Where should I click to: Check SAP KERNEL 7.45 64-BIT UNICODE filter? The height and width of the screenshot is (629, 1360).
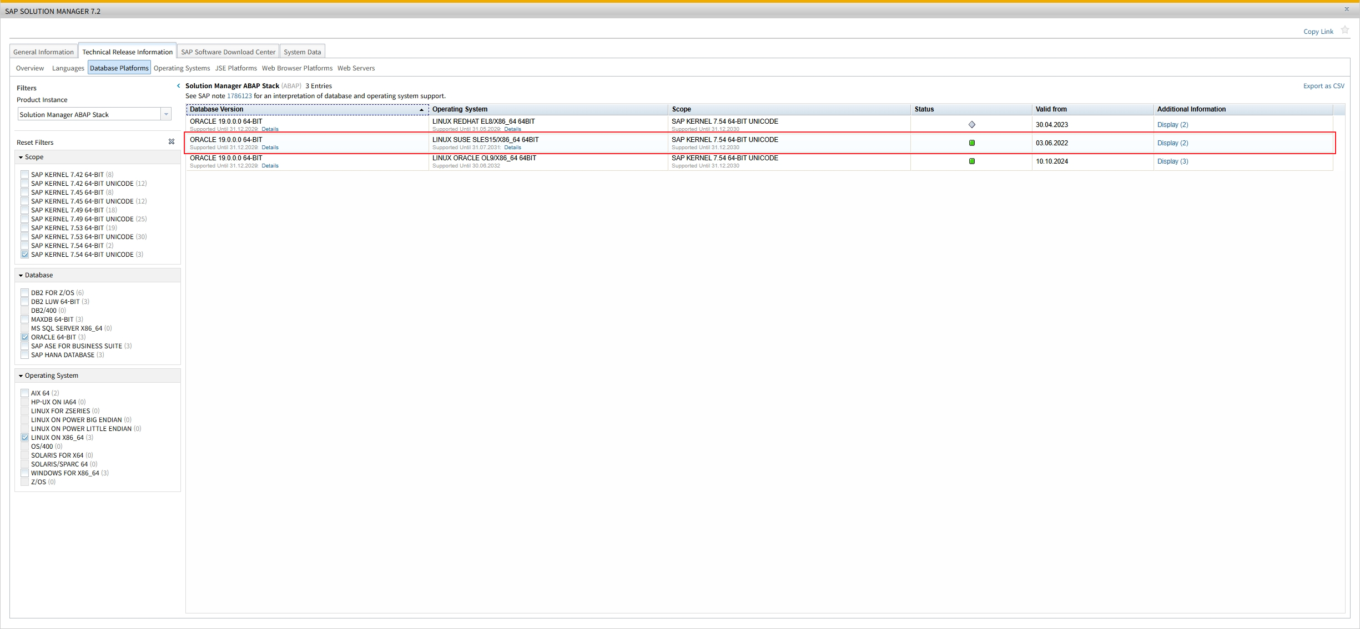pyautogui.click(x=24, y=201)
